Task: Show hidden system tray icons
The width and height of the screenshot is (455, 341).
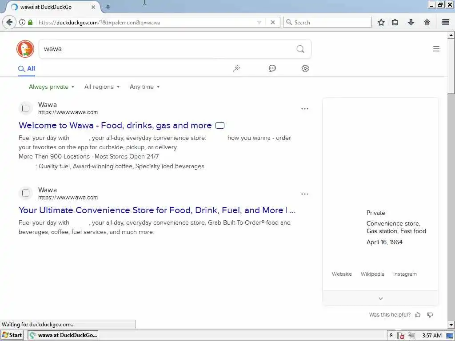Action: point(391,335)
